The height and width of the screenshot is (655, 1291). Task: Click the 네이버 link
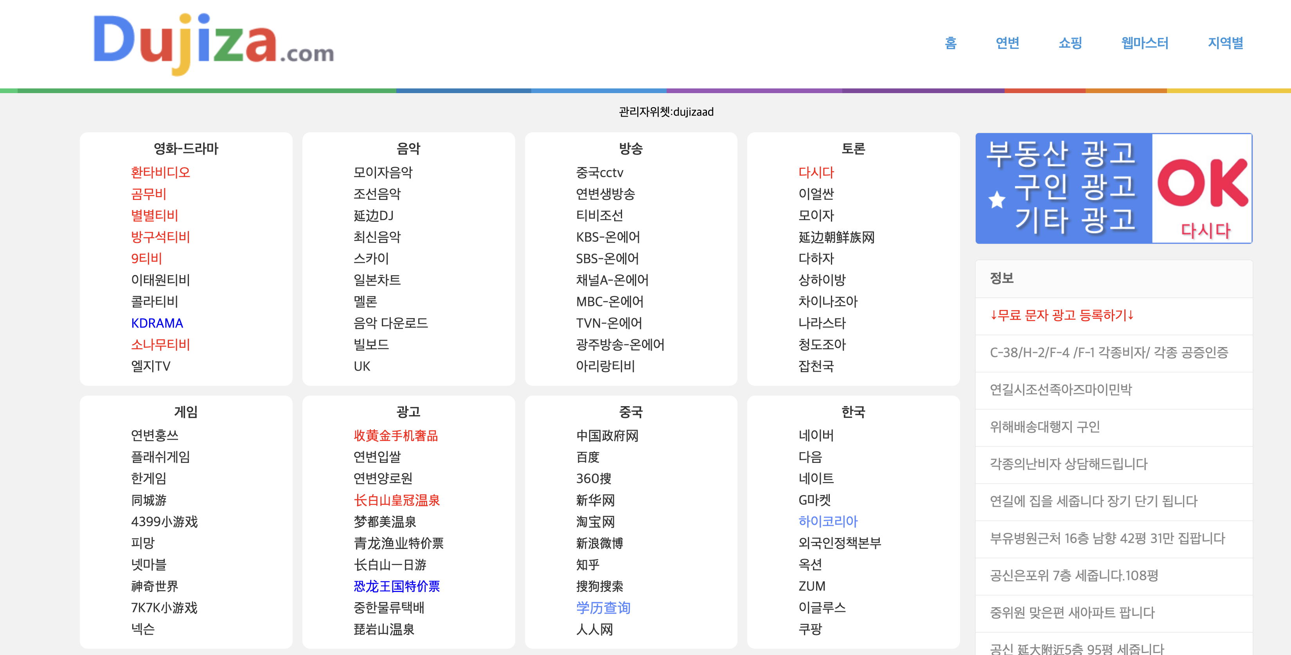tap(816, 435)
